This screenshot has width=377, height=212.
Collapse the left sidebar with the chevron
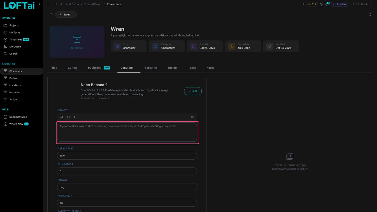click(39, 4)
